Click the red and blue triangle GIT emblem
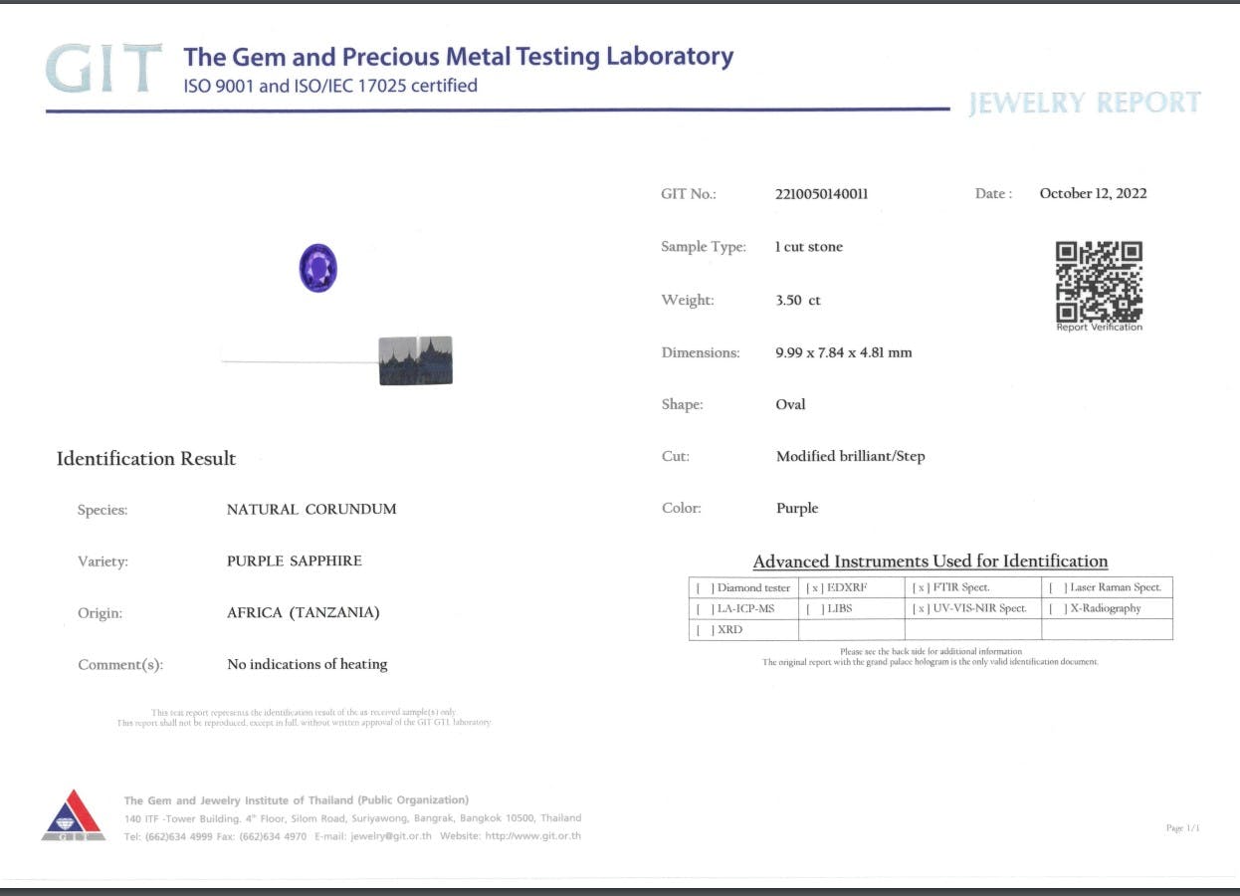The height and width of the screenshot is (896, 1240). point(73,815)
